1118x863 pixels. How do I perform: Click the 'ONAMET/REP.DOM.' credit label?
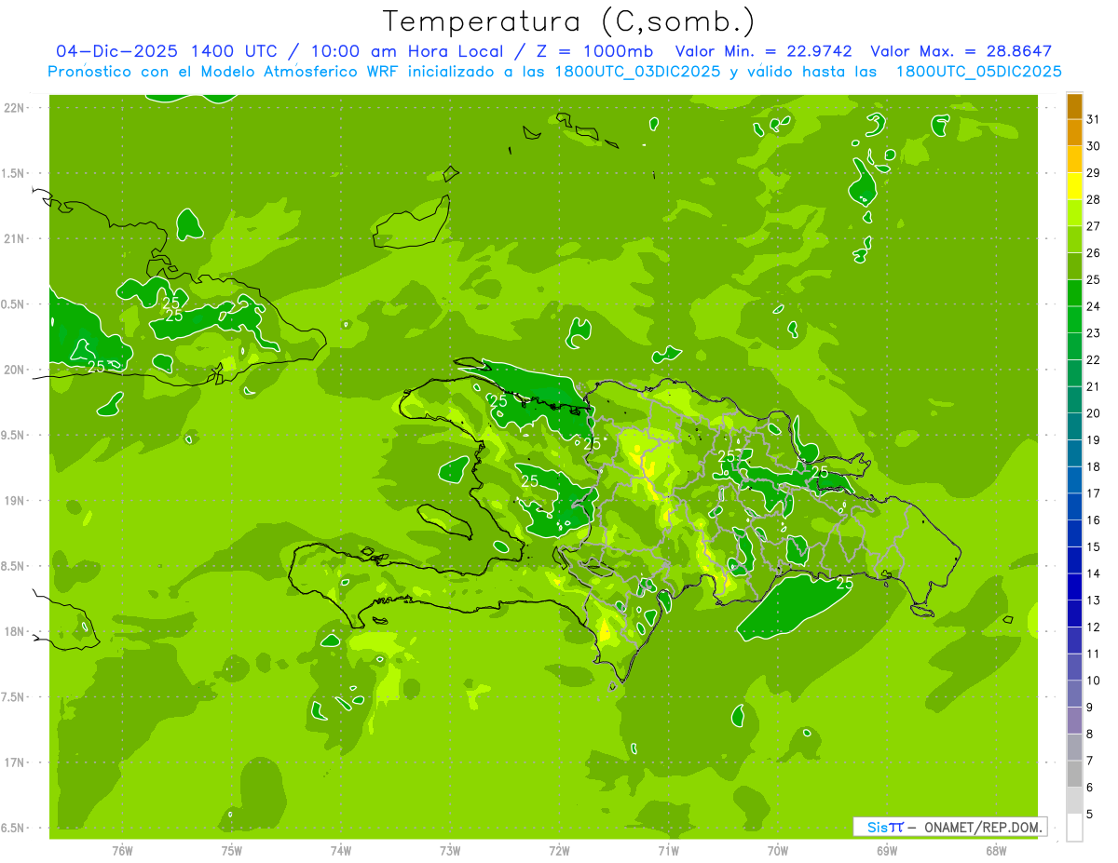tap(983, 827)
